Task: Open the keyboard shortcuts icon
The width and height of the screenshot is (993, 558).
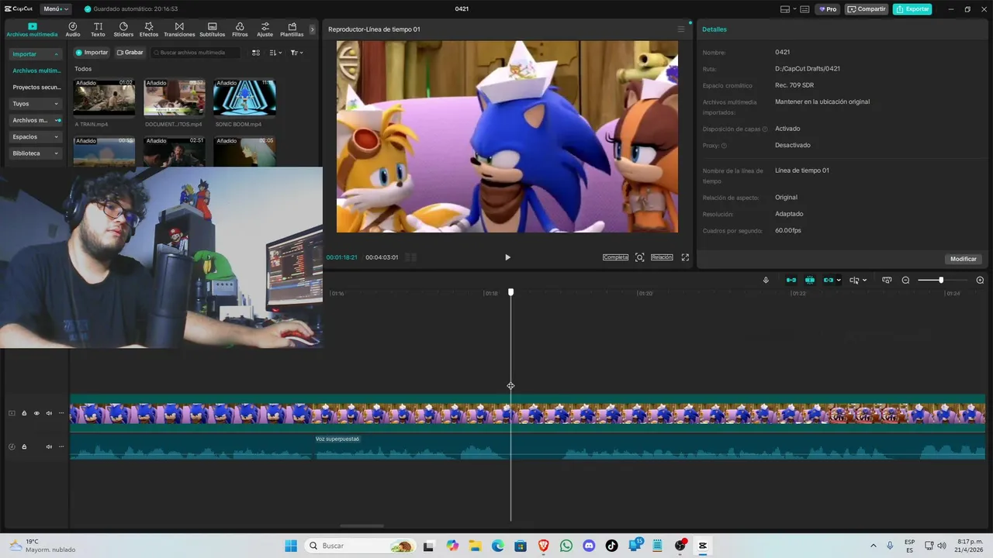Action: pyautogui.click(x=804, y=9)
